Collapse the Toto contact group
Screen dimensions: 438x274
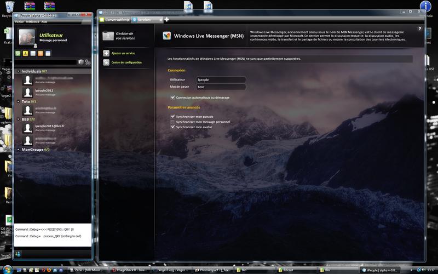[x=19, y=101]
